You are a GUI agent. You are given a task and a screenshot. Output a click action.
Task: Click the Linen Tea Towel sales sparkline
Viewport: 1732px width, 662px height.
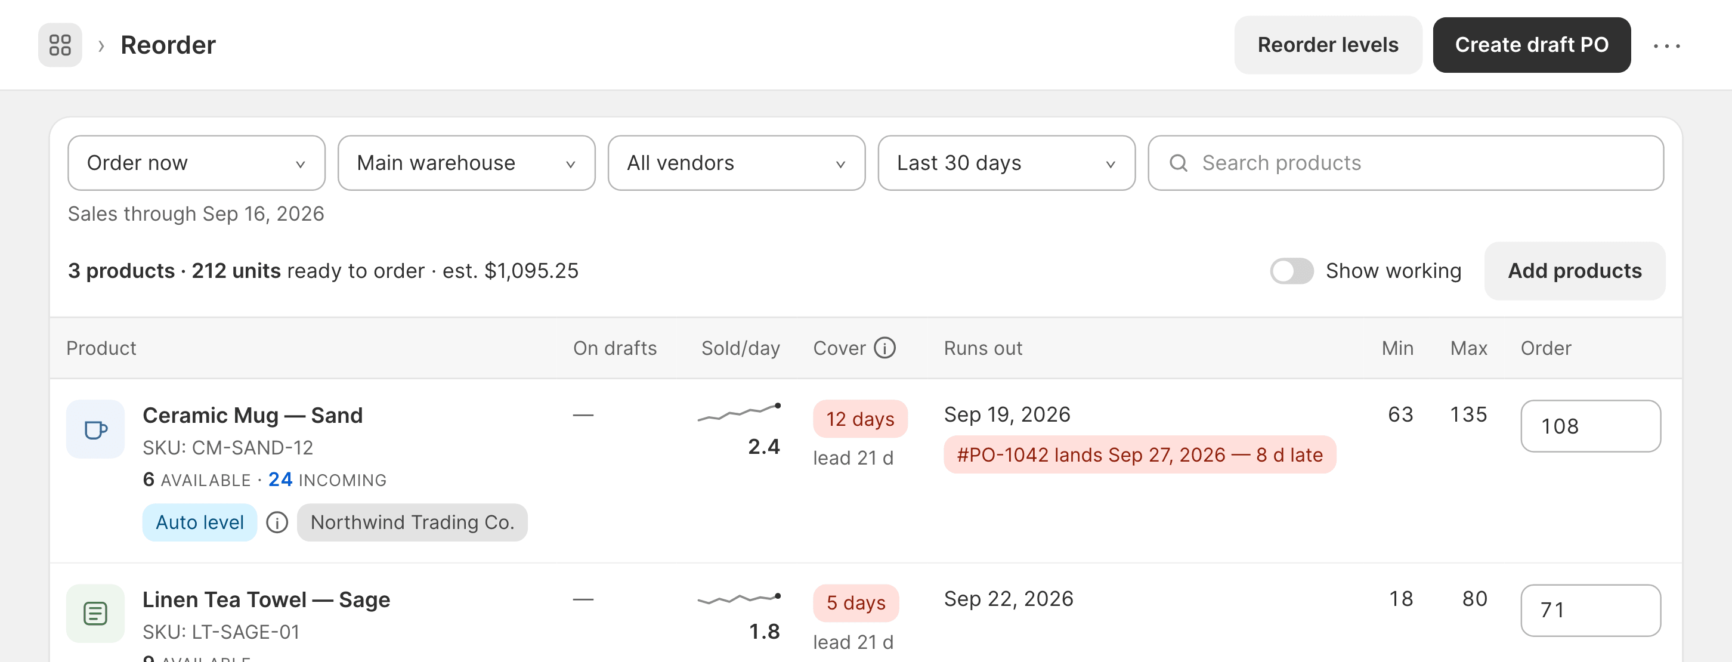pos(739,598)
